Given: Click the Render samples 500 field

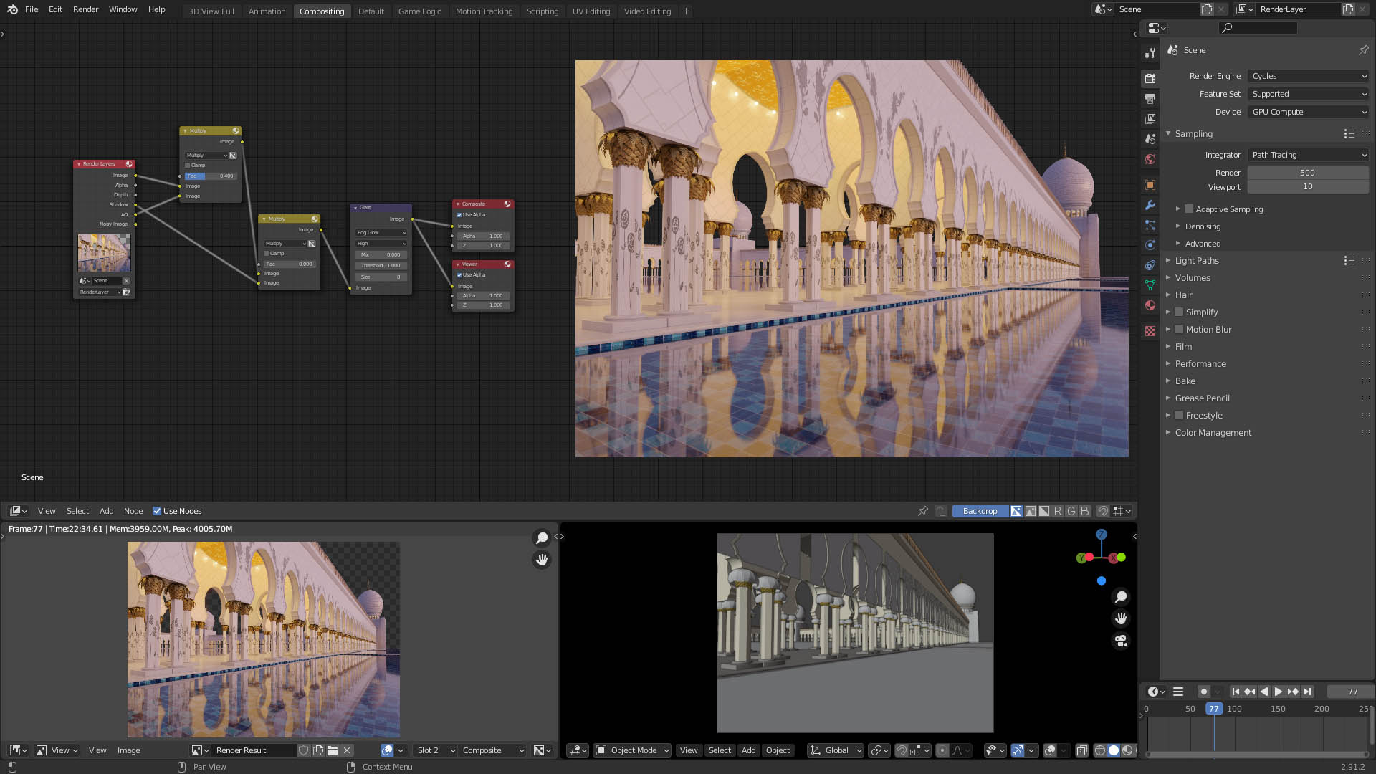Looking at the screenshot, I should pos(1308,173).
